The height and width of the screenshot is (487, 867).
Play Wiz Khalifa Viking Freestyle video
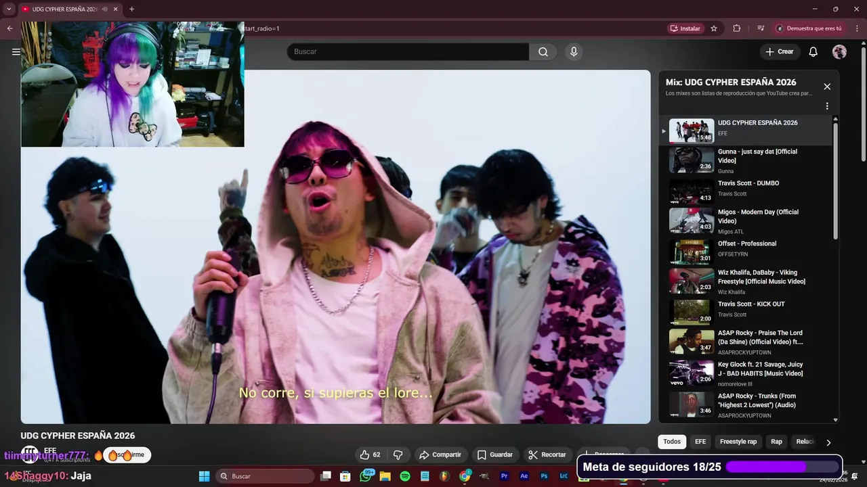pyautogui.click(x=745, y=281)
